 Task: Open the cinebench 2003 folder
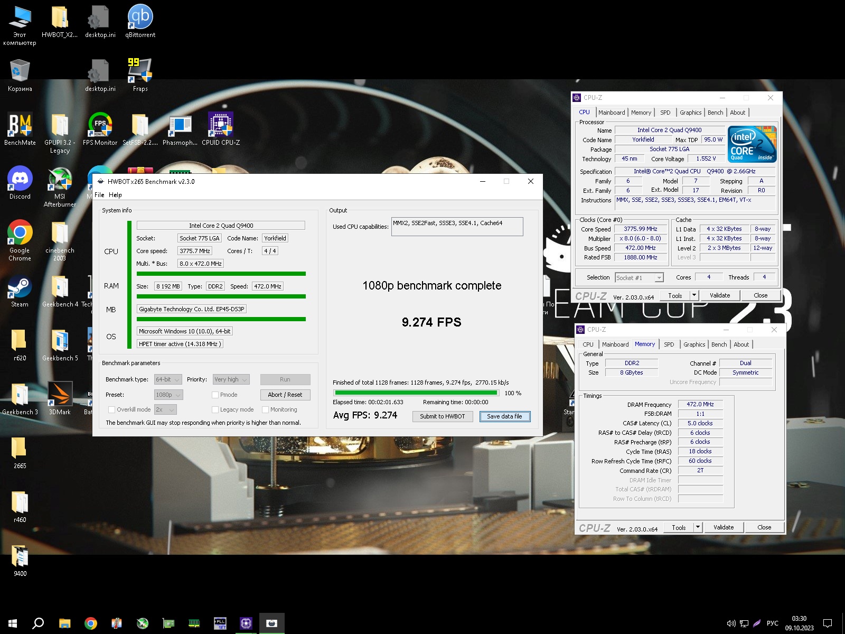(x=60, y=241)
